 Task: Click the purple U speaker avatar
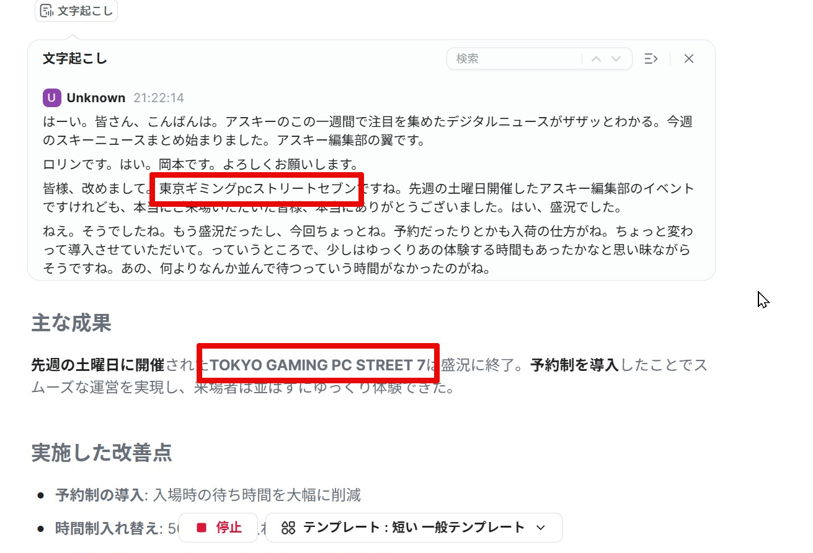coord(52,98)
